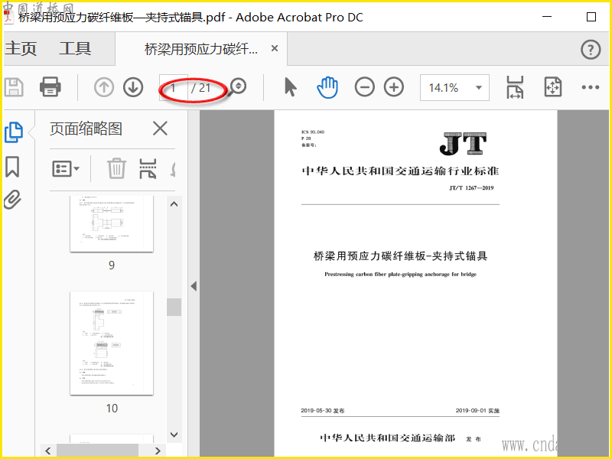Click thumbnail panel scroll up arrow
The height and width of the screenshot is (459, 612).
coord(174,204)
